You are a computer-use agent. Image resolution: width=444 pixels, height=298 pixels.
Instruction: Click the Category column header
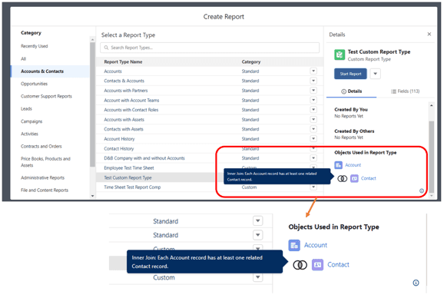tap(251, 61)
